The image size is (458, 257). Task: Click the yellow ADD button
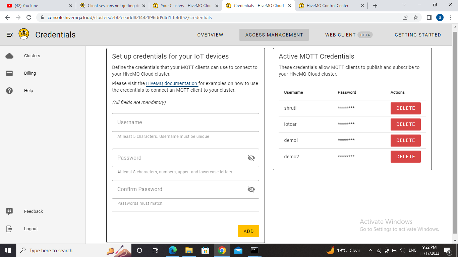pos(248,231)
